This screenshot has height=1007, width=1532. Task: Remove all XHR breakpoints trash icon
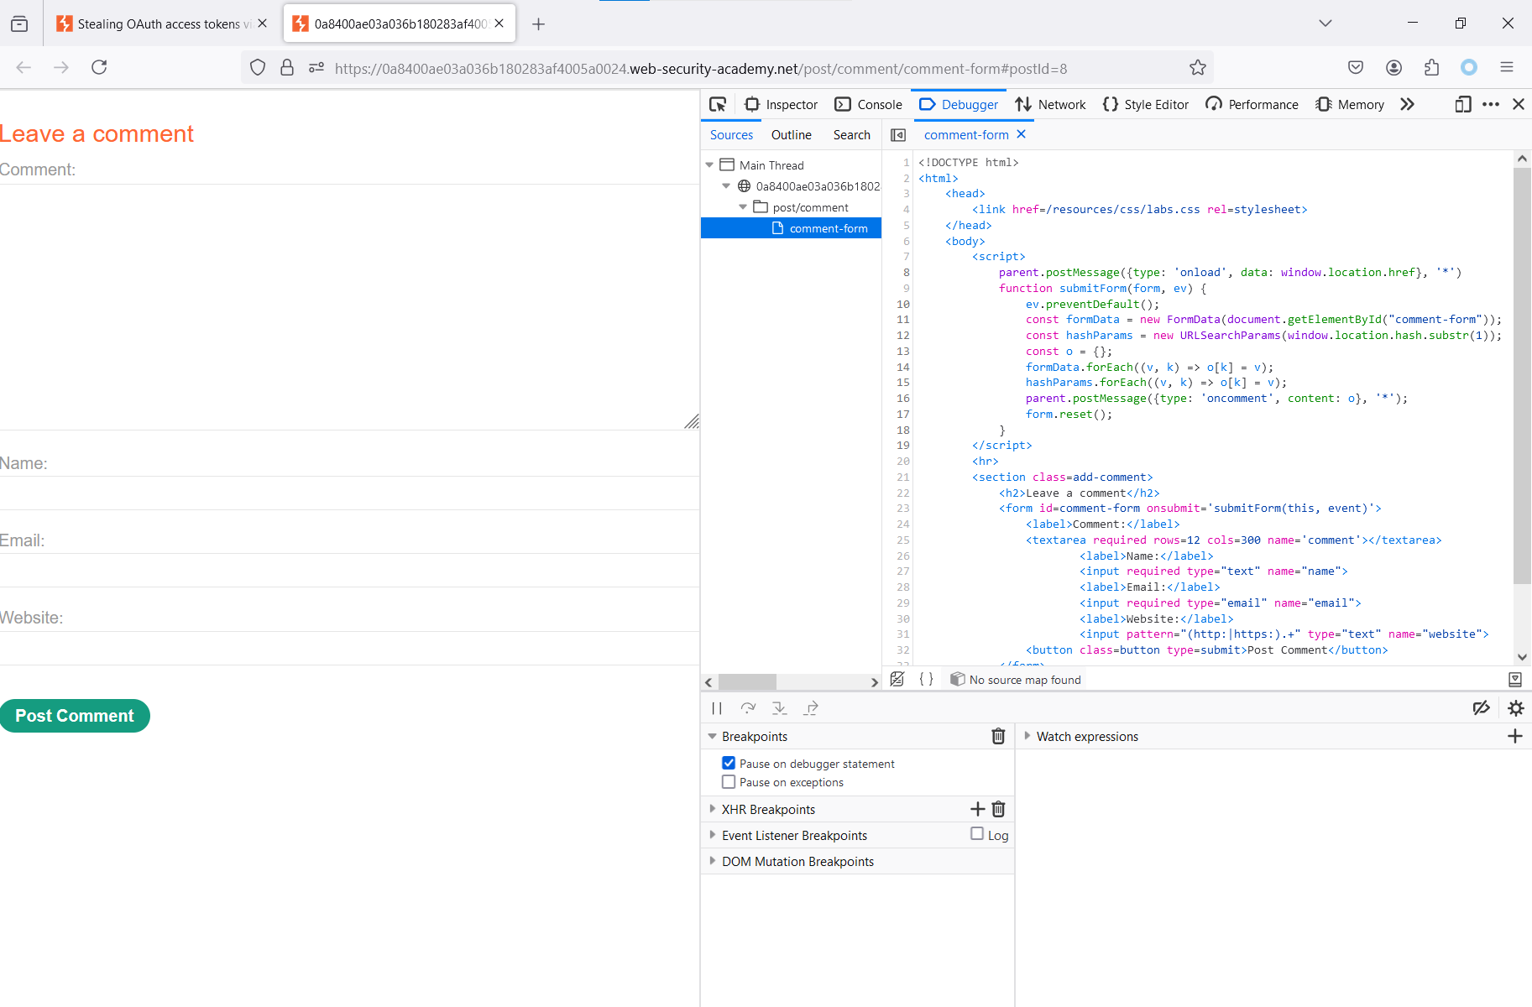pos(998,809)
